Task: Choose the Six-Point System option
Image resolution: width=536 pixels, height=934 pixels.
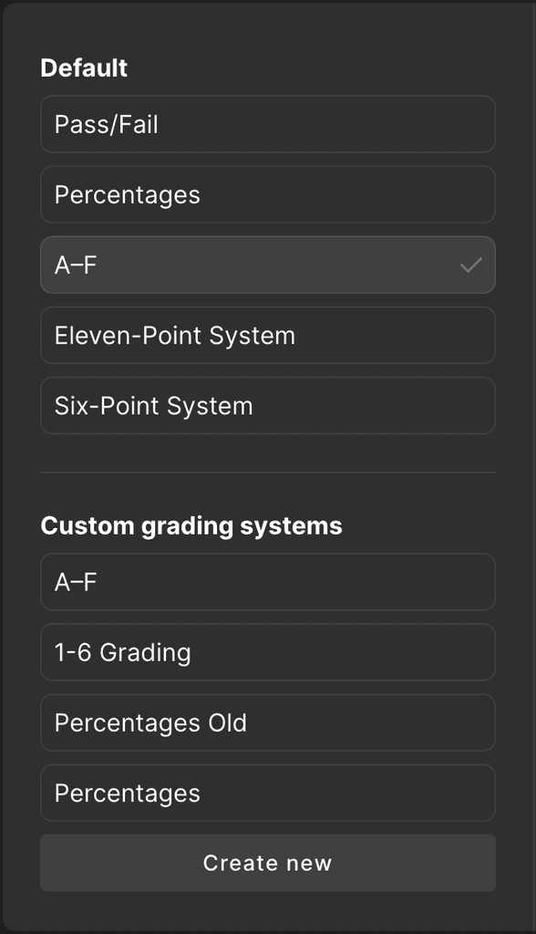Action: (268, 406)
